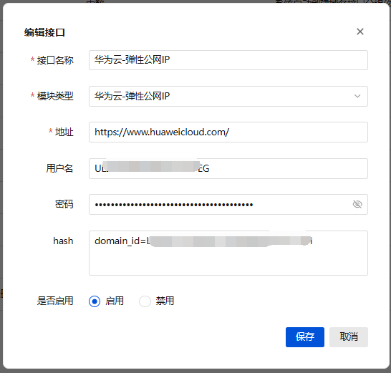Open the 模块类型 combo box showing 华为云-弹性公网IP
Viewport: 391px width, 373px height.
(x=228, y=96)
